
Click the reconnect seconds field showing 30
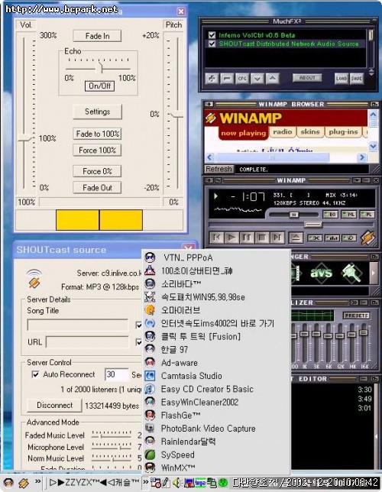(x=116, y=374)
